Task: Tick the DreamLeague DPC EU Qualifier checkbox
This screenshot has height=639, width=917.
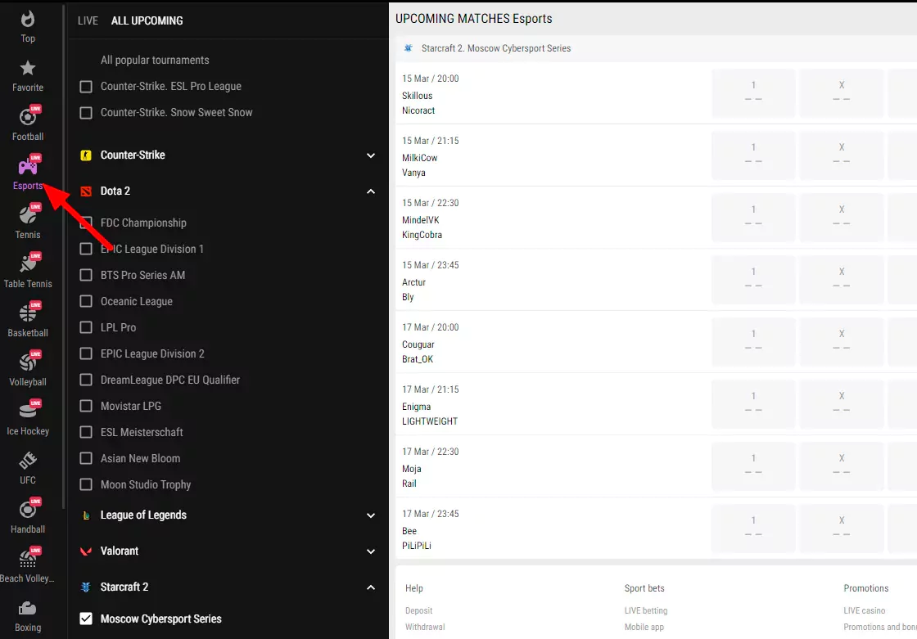Action: pos(86,380)
